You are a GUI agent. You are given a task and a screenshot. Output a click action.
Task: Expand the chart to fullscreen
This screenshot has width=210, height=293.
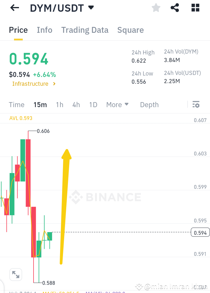16,274
